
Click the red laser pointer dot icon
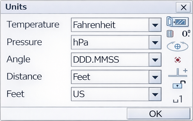(x=177, y=60)
